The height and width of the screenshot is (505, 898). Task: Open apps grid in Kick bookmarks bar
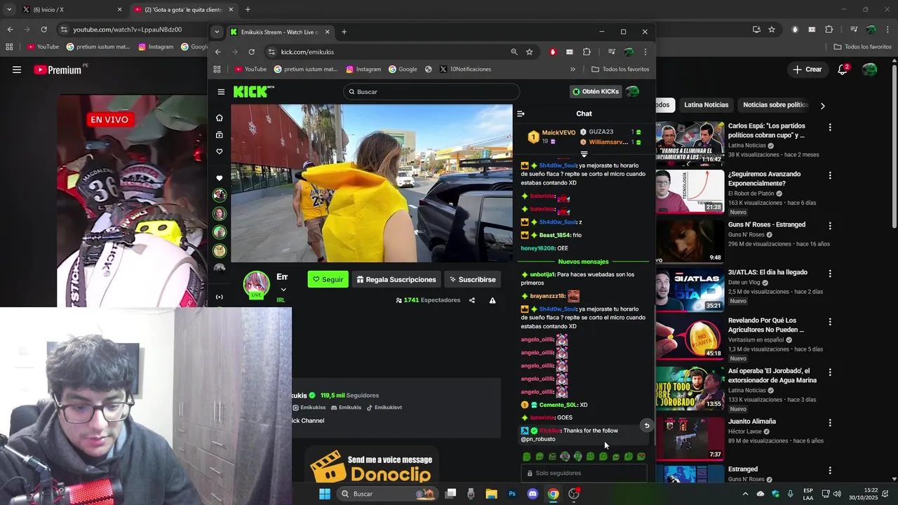217,69
